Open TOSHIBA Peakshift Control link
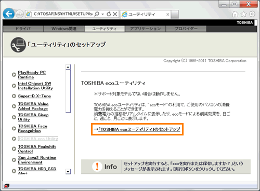The height and width of the screenshot is (191, 260). (x=37, y=149)
